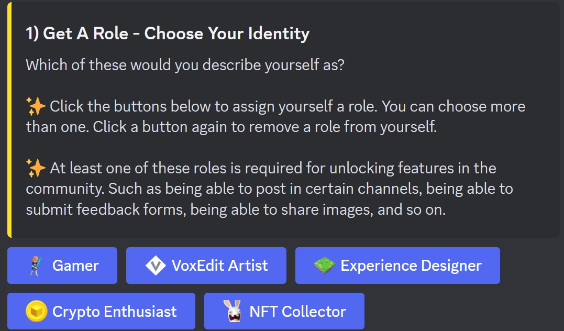Click the gold coin cube icon
Viewport: 564px width, 331px height.
(x=36, y=312)
